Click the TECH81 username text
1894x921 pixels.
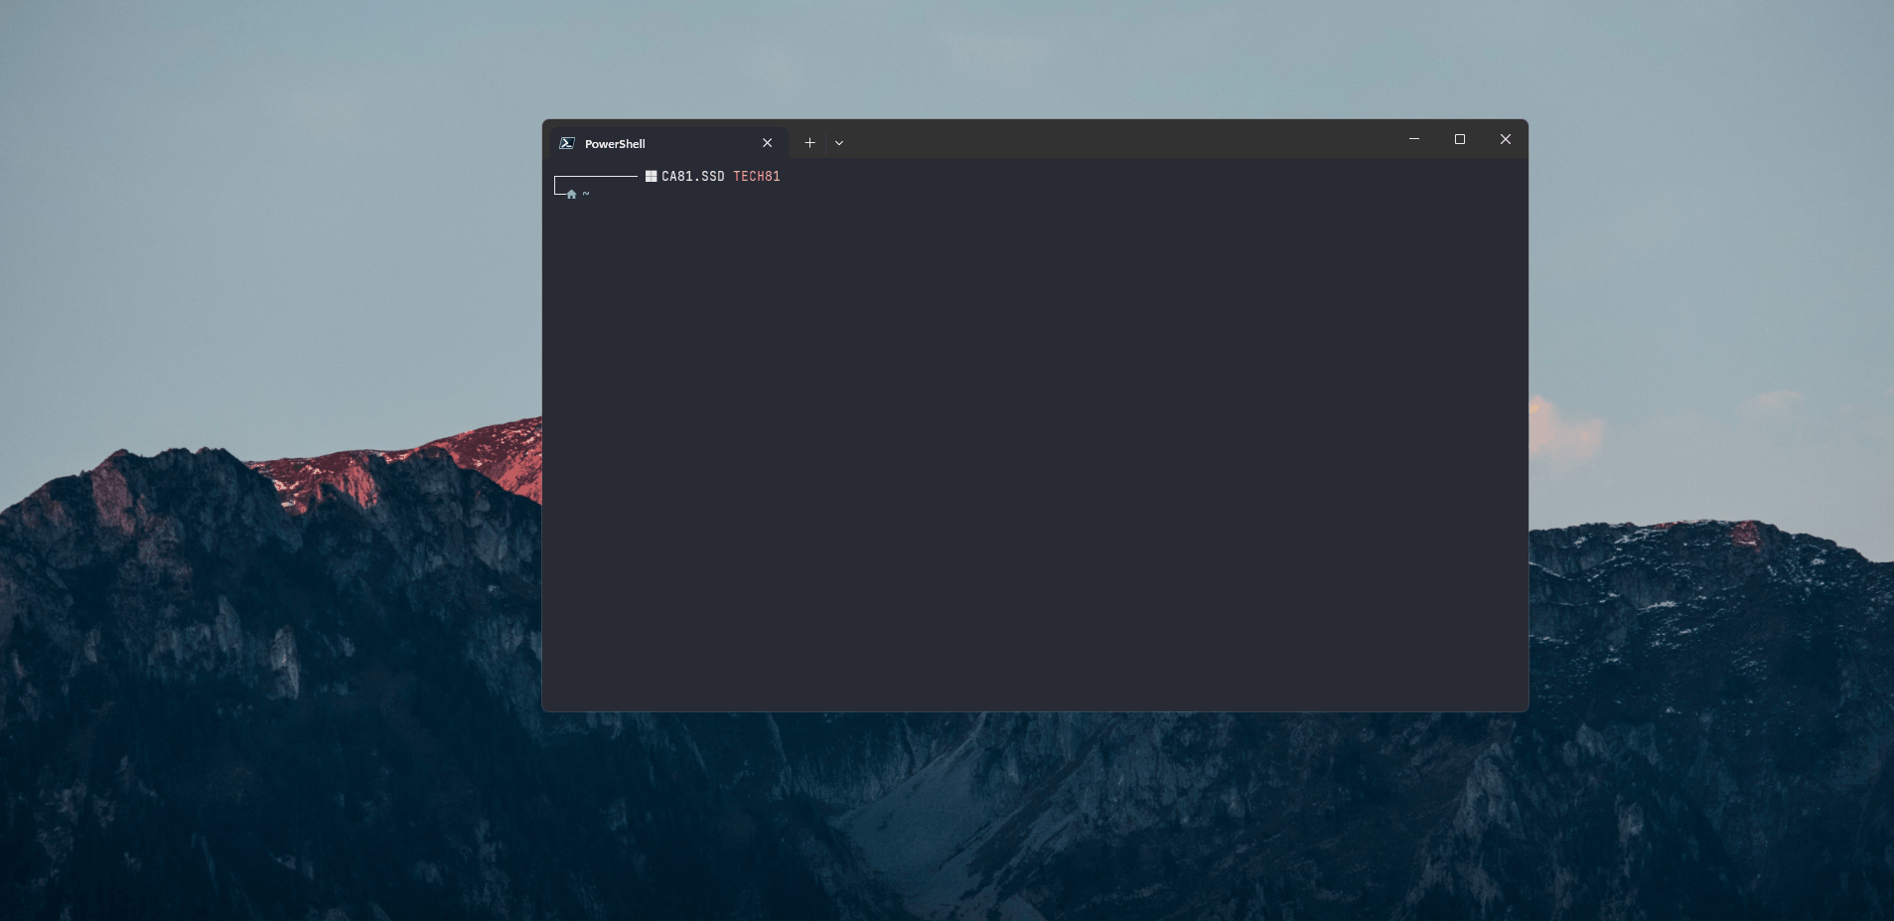point(757,176)
